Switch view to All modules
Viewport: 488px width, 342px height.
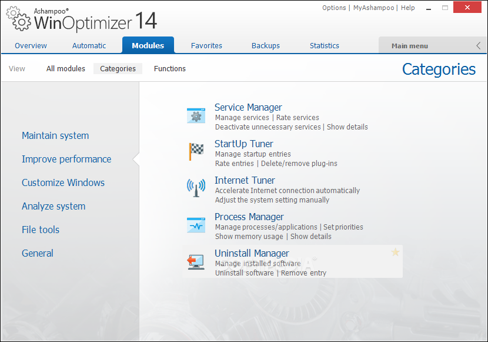pos(66,68)
